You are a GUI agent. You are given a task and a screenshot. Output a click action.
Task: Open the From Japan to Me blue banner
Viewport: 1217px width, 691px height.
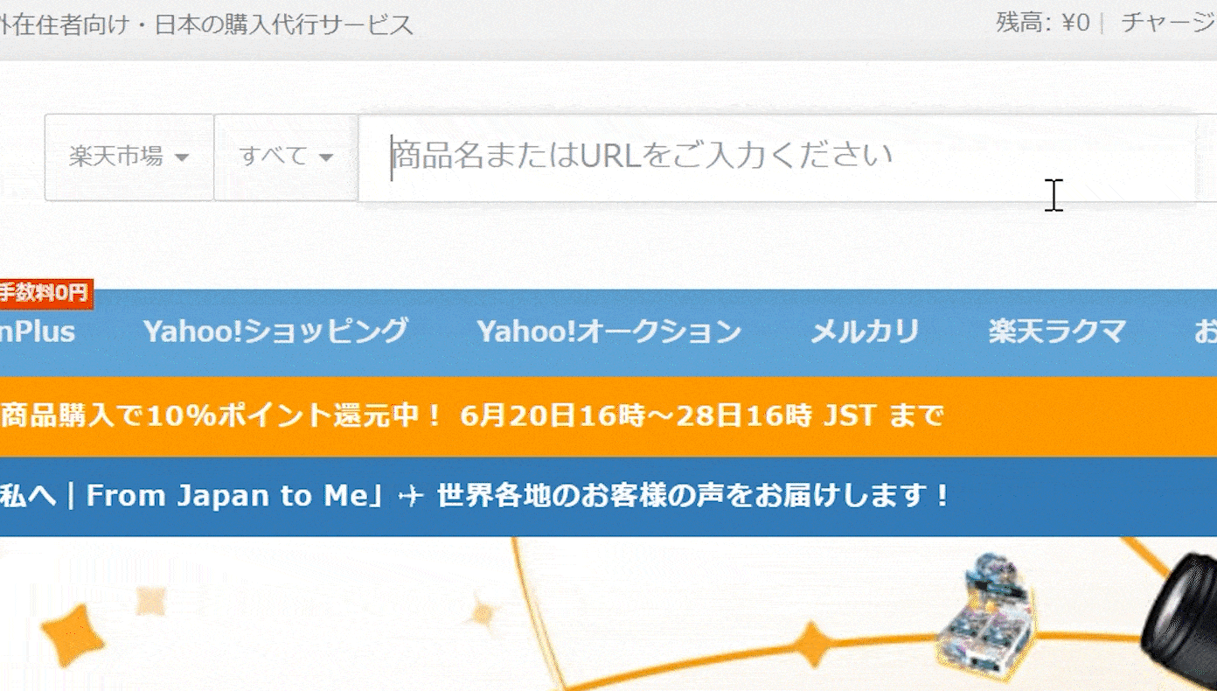click(x=608, y=497)
